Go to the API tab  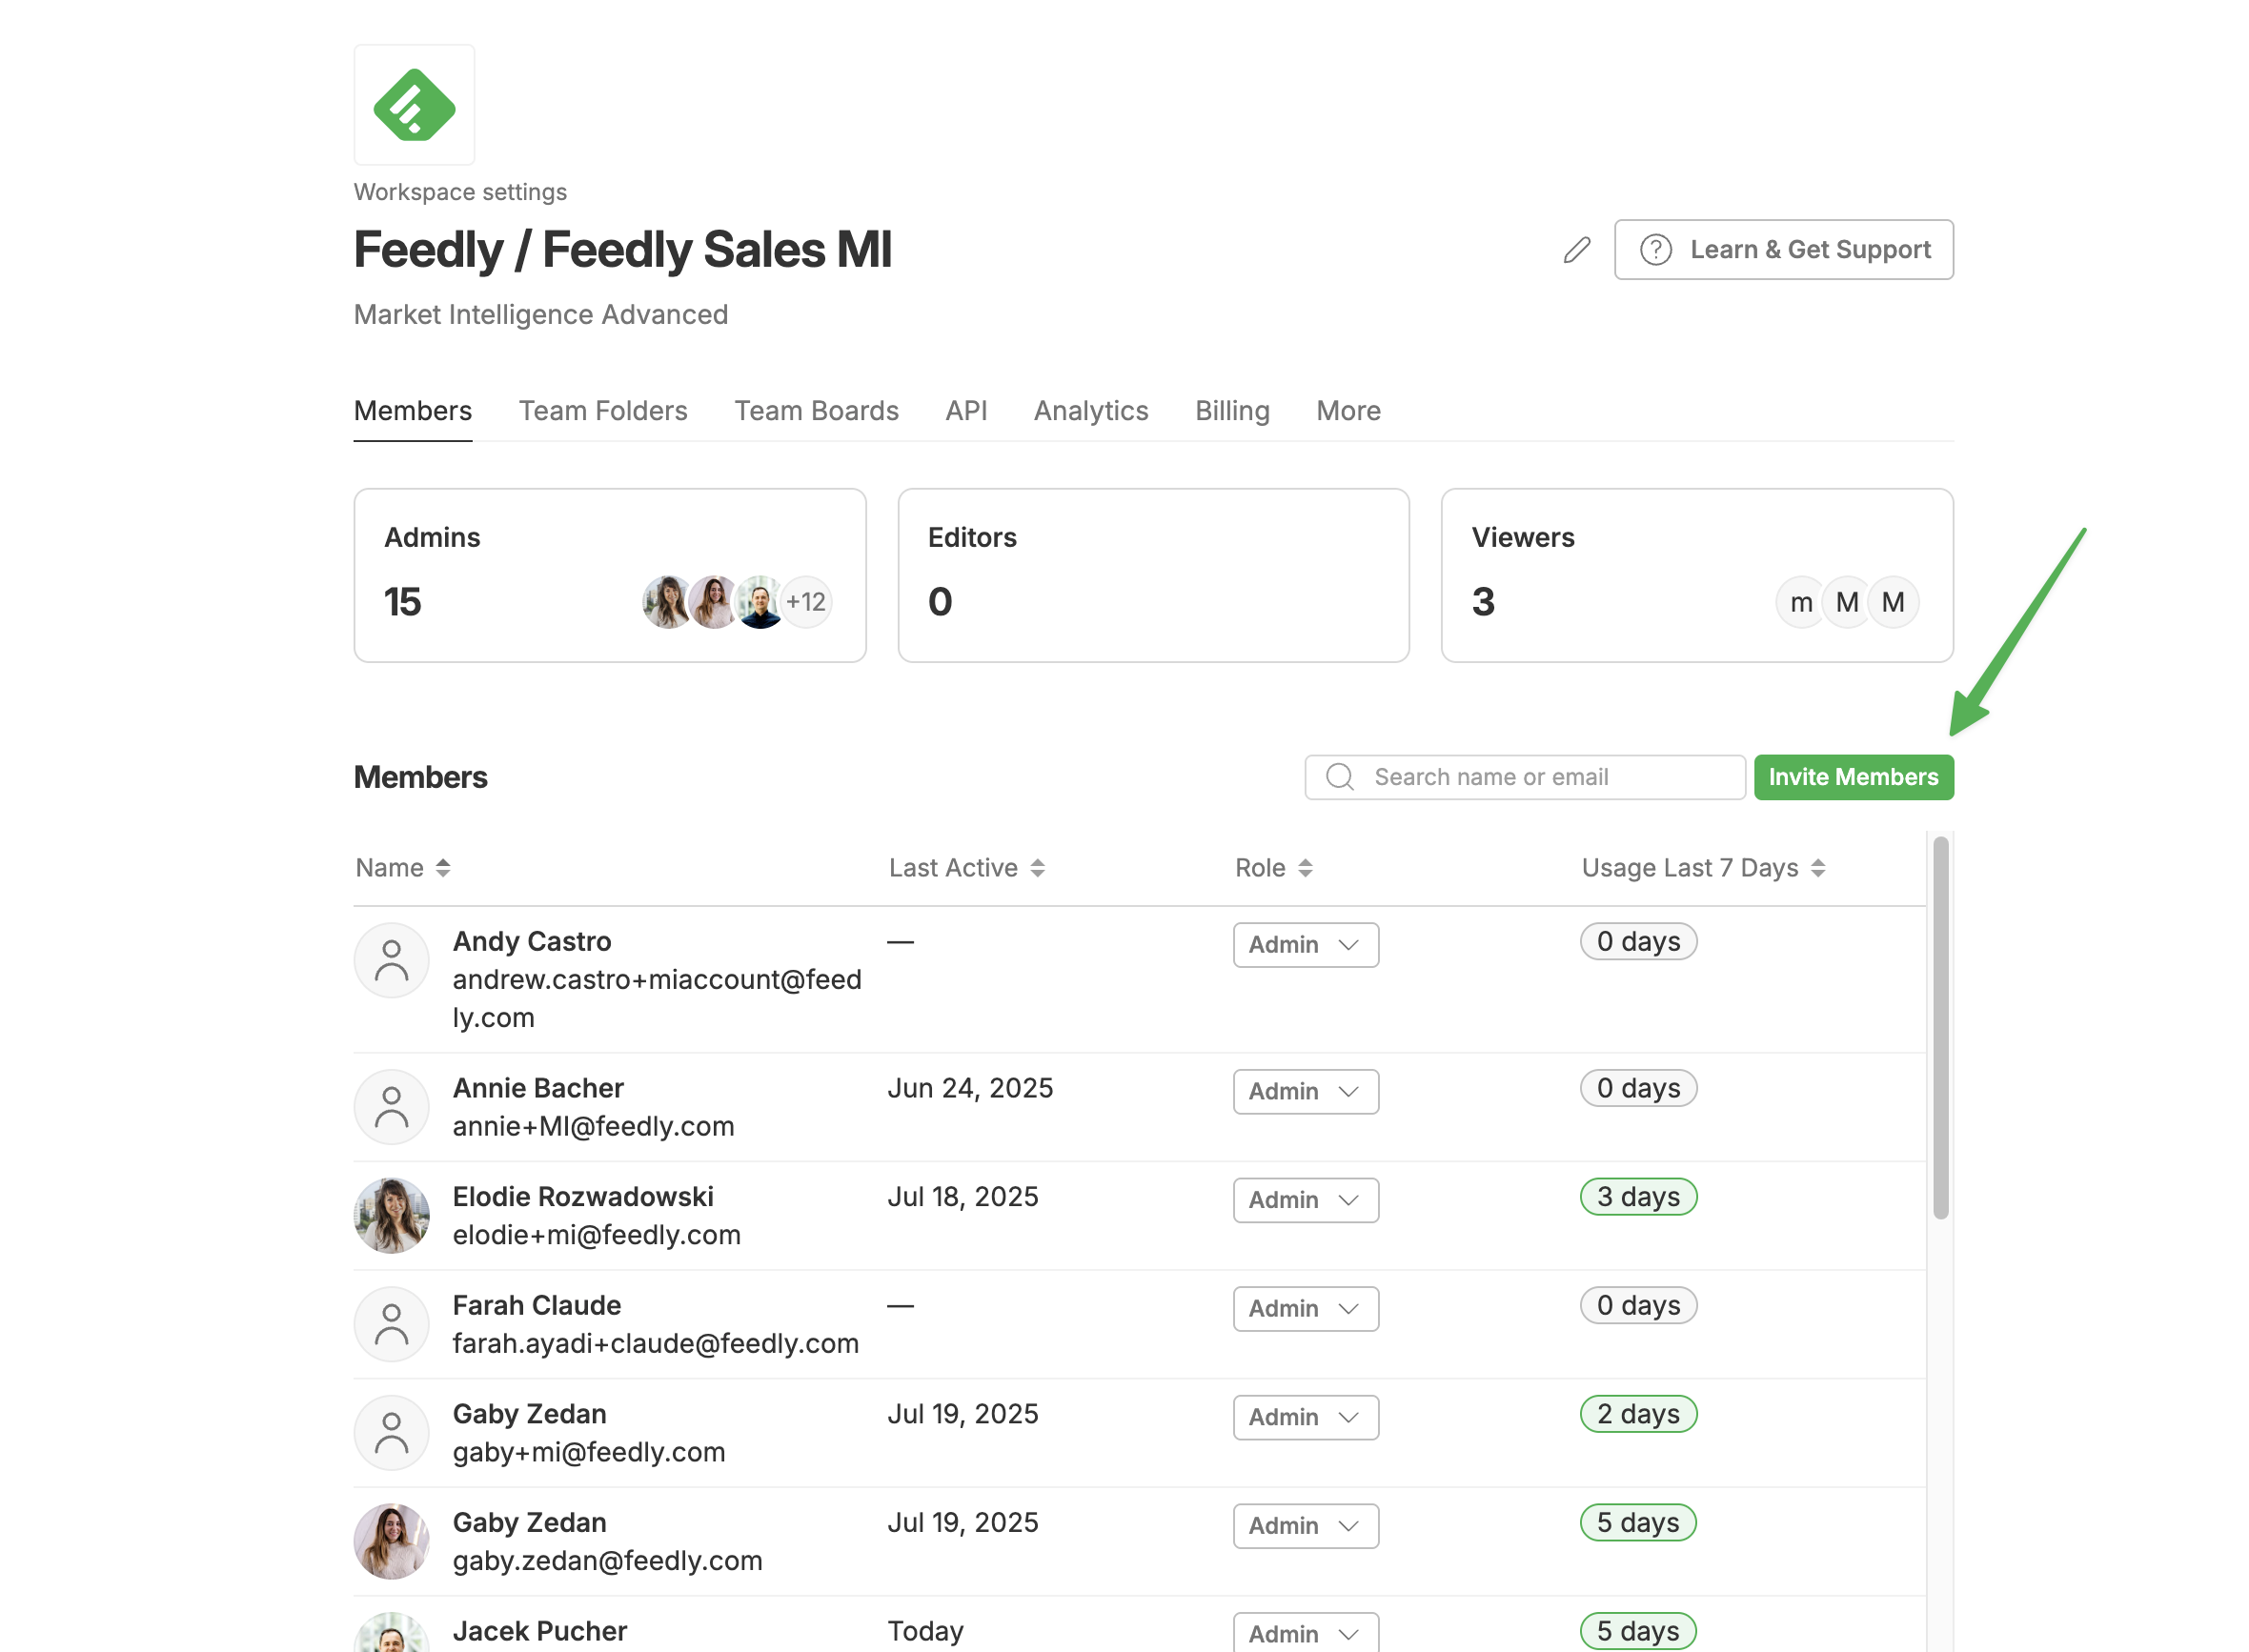point(966,411)
